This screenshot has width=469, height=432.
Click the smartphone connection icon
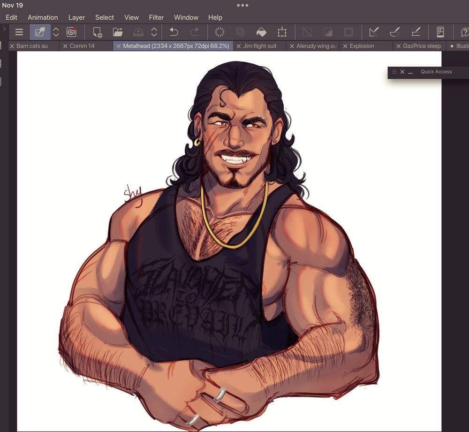pyautogui.click(x=440, y=32)
